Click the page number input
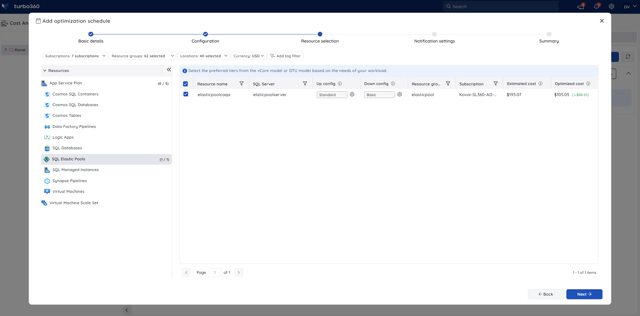Screen dimensions: 640x316 click(x=215, y=272)
